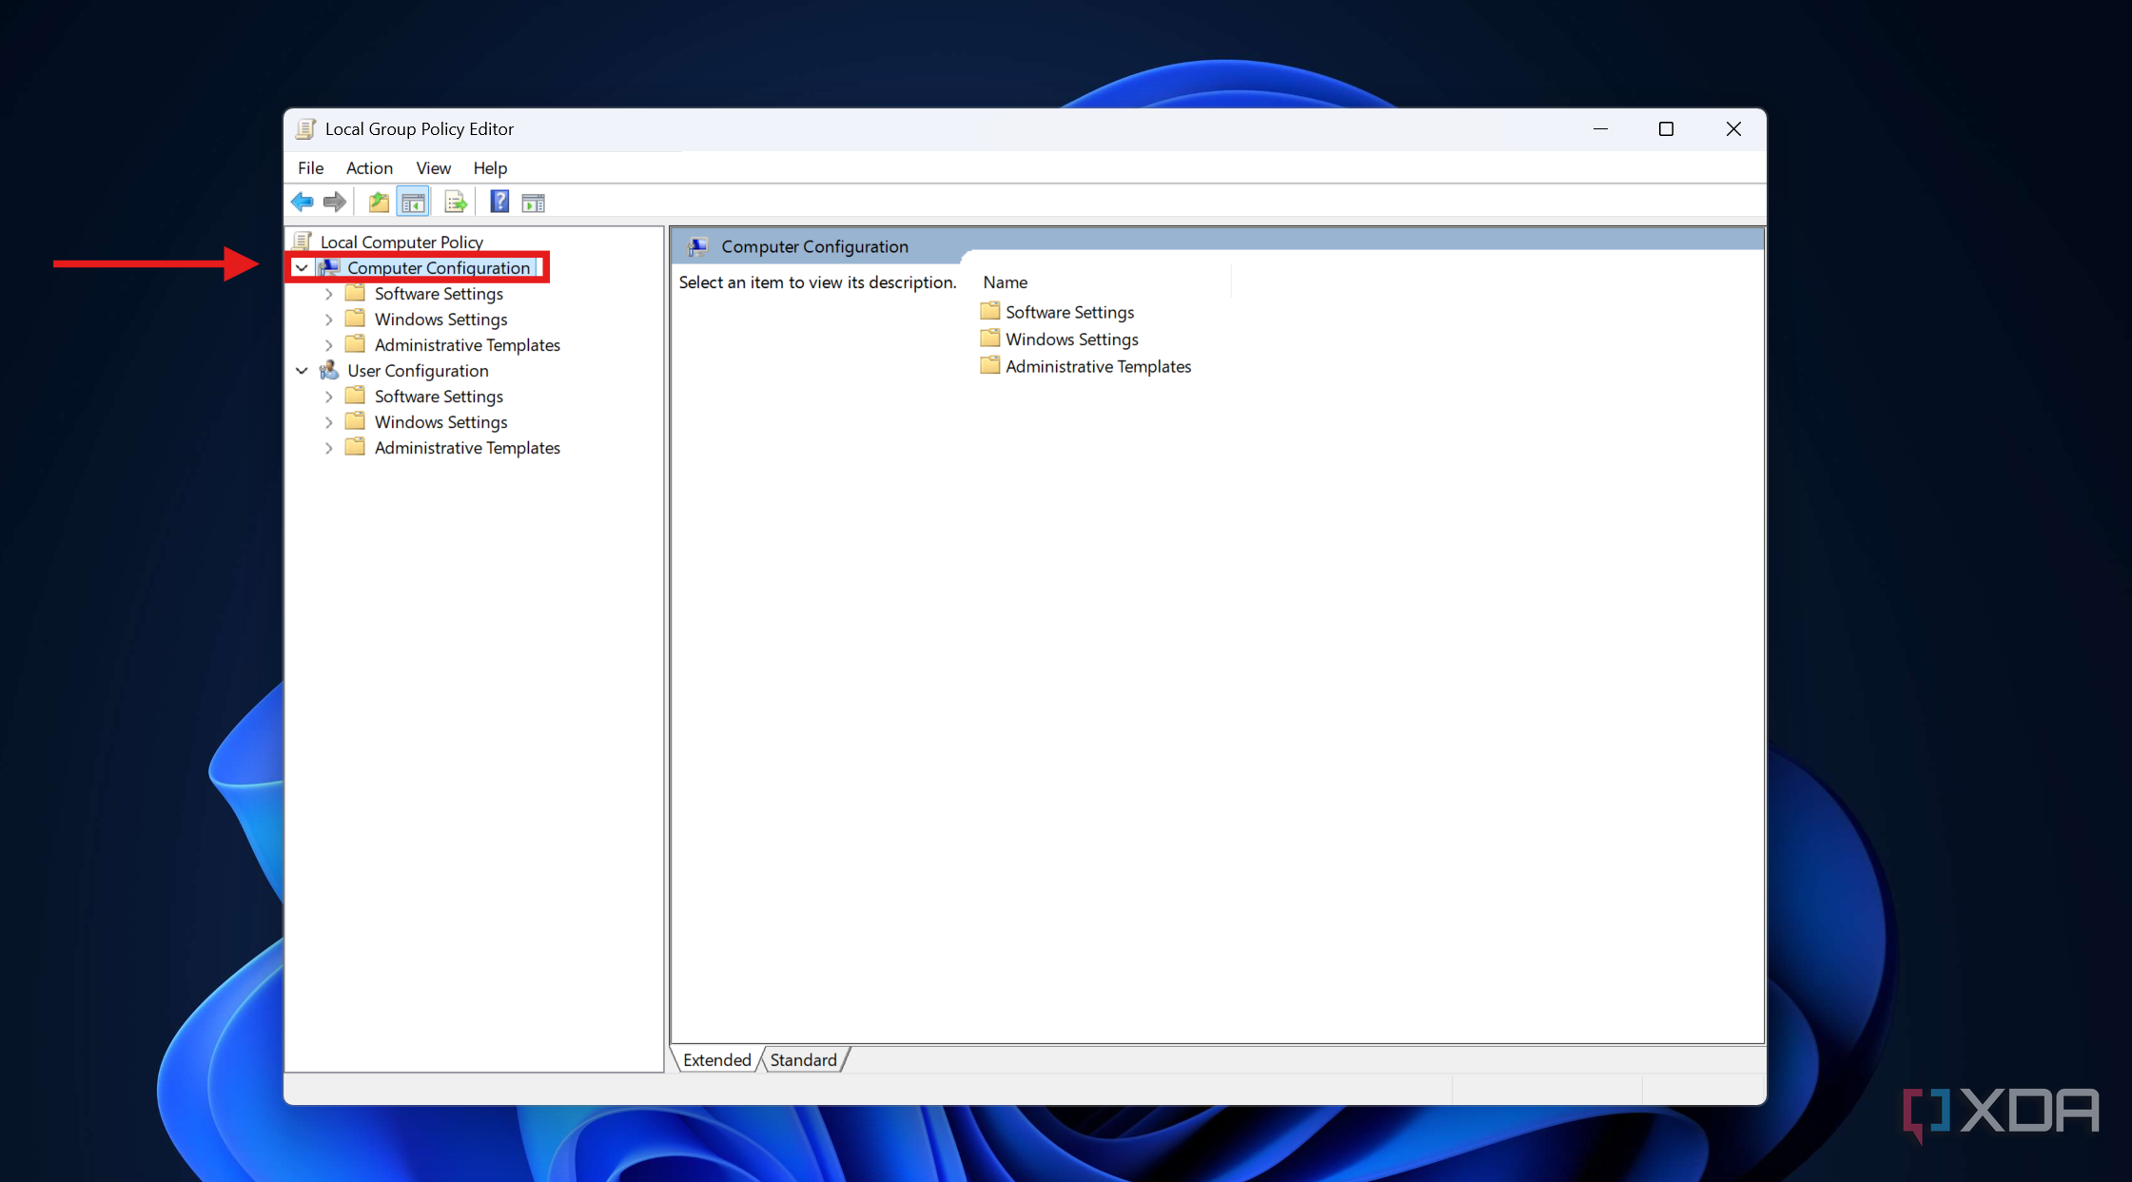Expand Administrative Templates under User Configuration
This screenshot has height=1182, width=2132.
[329, 448]
